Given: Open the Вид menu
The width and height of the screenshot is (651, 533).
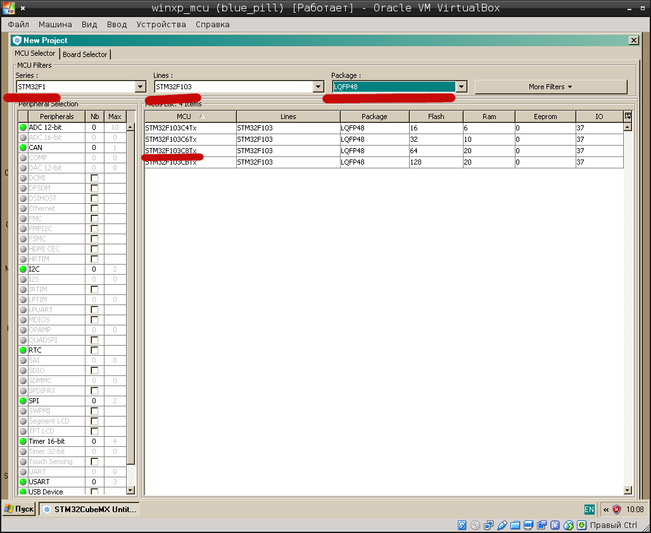Looking at the screenshot, I should click(x=89, y=25).
